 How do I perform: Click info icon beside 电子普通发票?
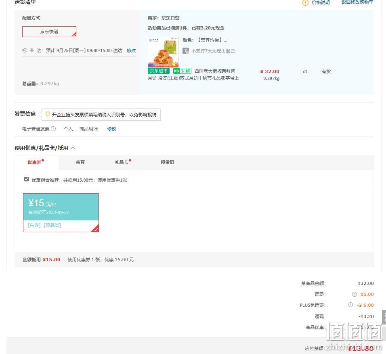tap(53, 129)
